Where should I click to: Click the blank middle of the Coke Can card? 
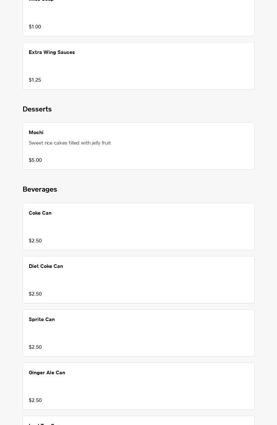click(x=138, y=227)
